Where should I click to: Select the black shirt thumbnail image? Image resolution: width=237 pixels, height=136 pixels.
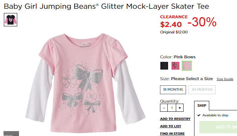[x=11, y=20]
